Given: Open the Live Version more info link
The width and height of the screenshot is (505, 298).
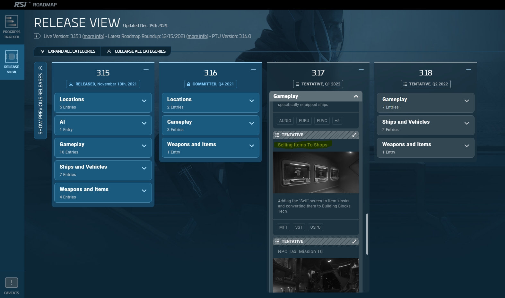Looking at the screenshot, I should 93,36.
